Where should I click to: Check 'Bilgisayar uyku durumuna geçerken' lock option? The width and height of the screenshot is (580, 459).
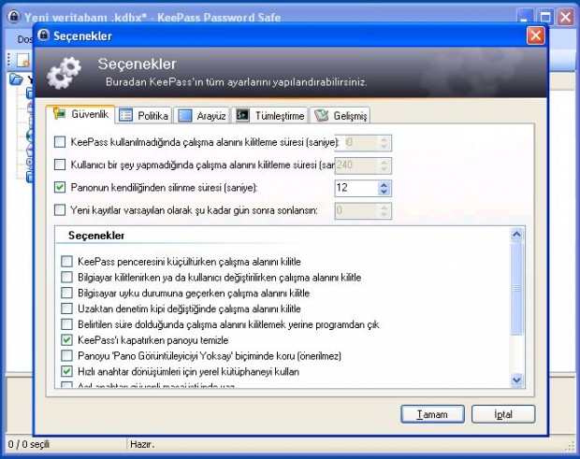click(x=66, y=293)
